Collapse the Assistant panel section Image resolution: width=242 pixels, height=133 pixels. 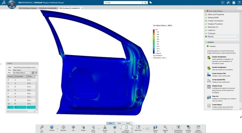[x=206, y=42]
